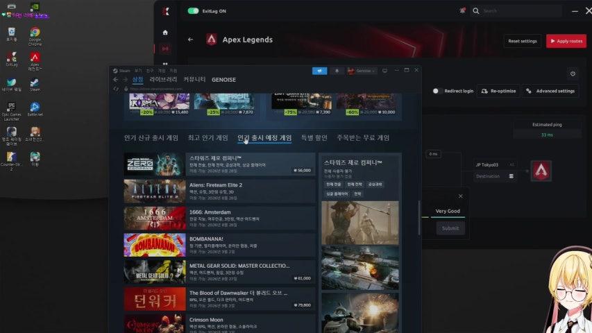Image resolution: width=592 pixels, height=333 pixels.
Task: Open Advanced settings in ExitLag
Action: [550, 91]
